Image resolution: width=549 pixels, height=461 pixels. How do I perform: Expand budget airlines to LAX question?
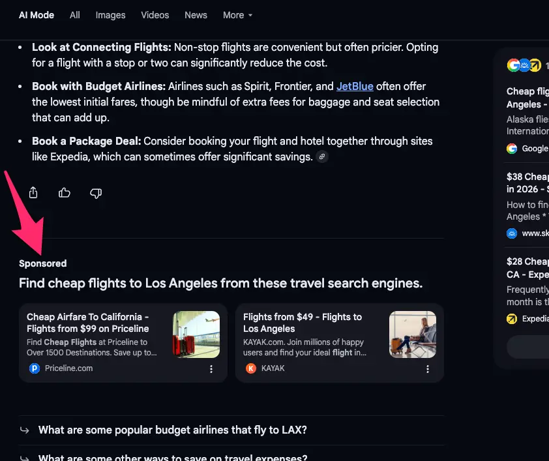tap(172, 430)
